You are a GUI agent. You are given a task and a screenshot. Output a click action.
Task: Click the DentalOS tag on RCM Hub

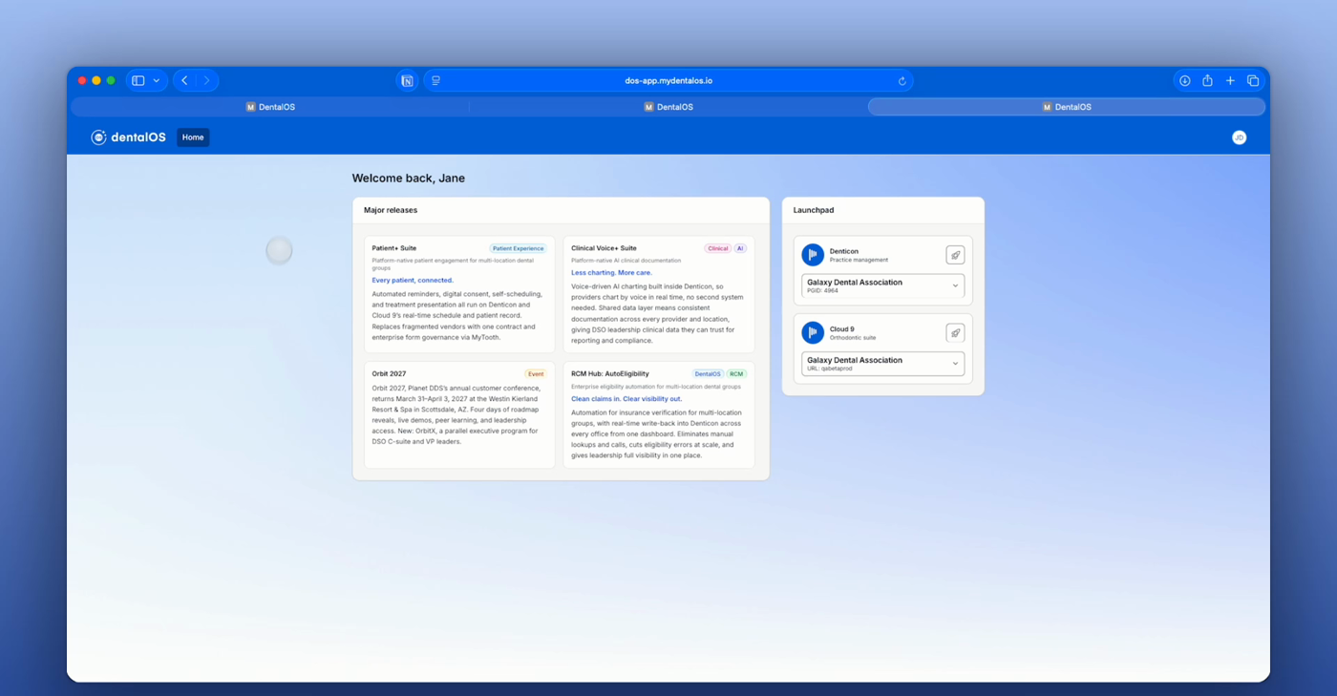[708, 374]
